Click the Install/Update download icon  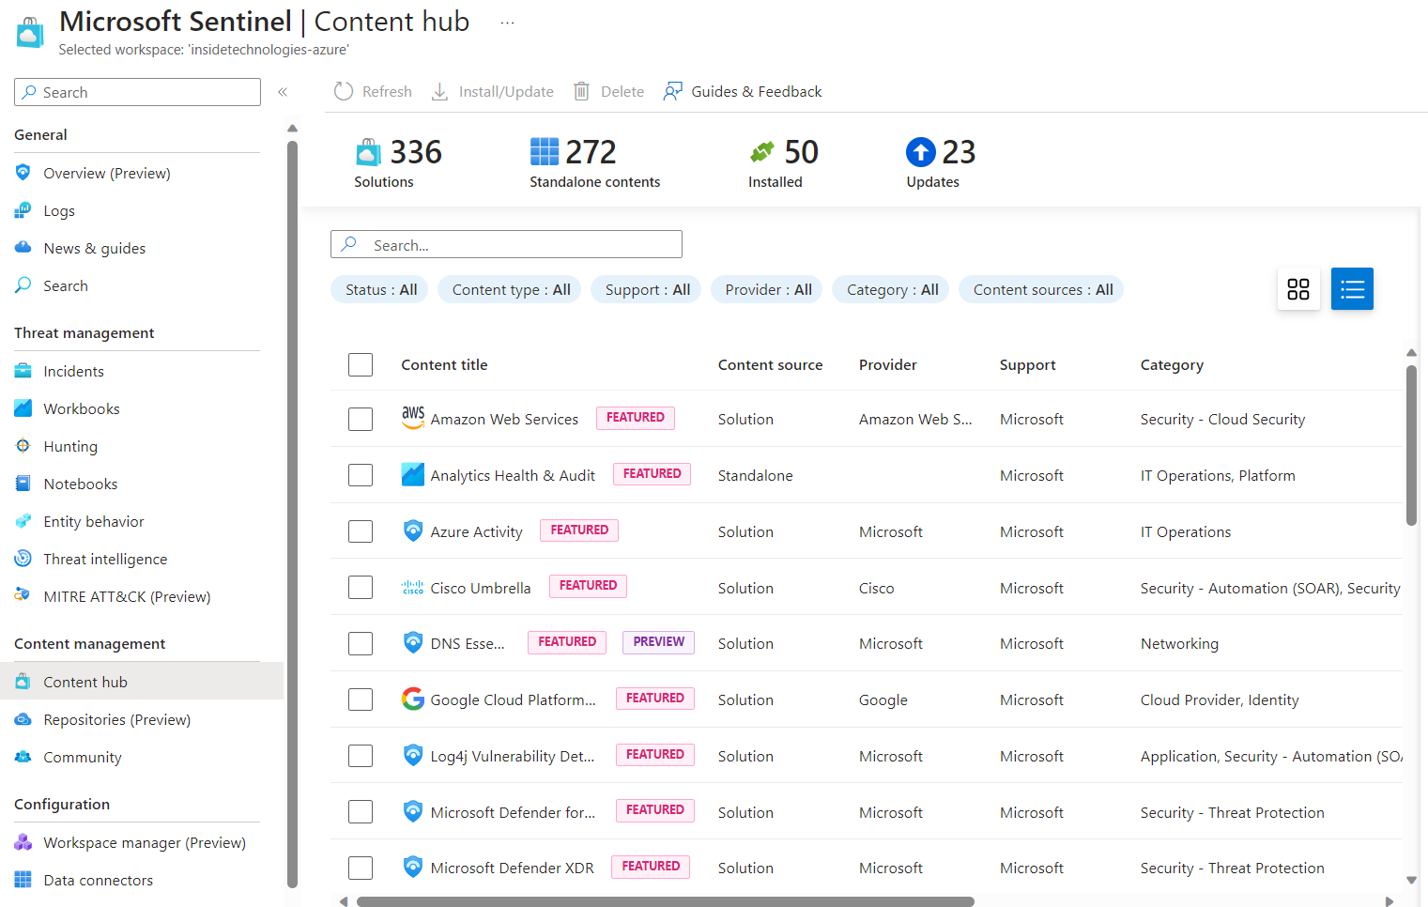pos(439,91)
